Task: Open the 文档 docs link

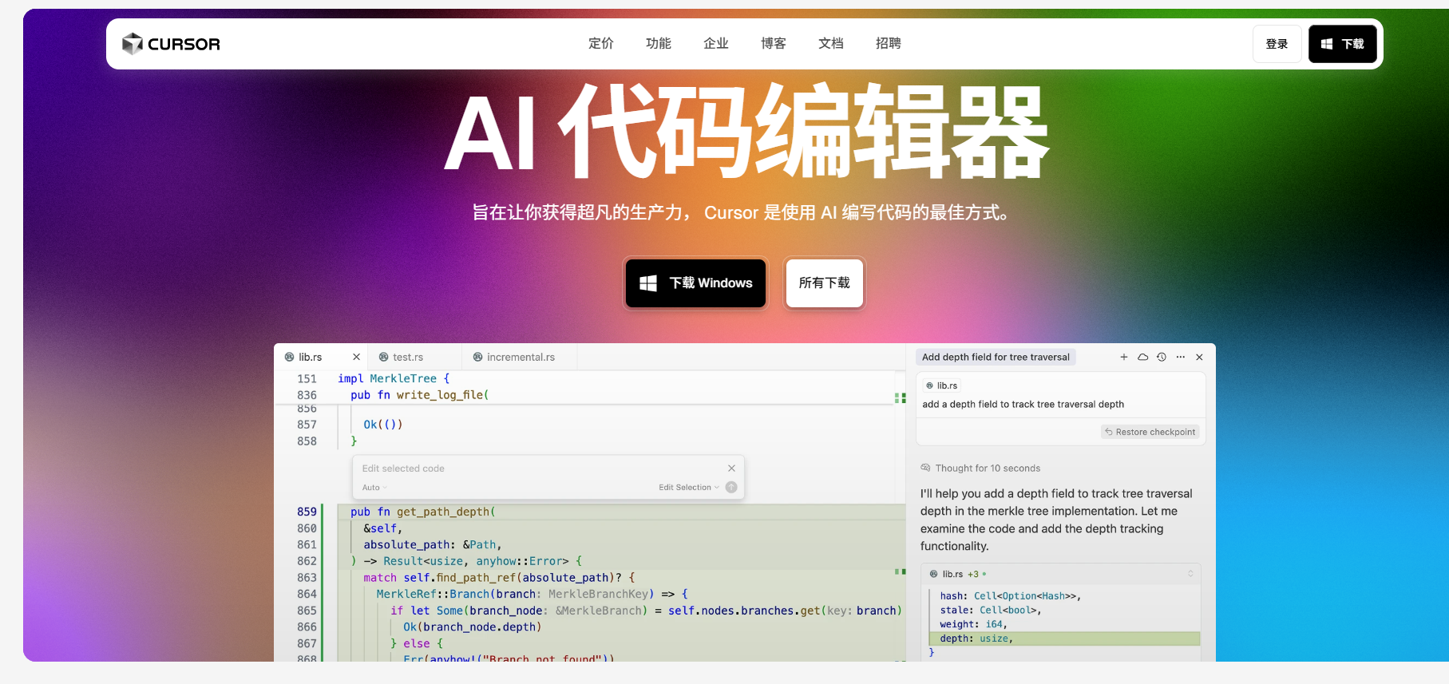Action: (x=831, y=43)
